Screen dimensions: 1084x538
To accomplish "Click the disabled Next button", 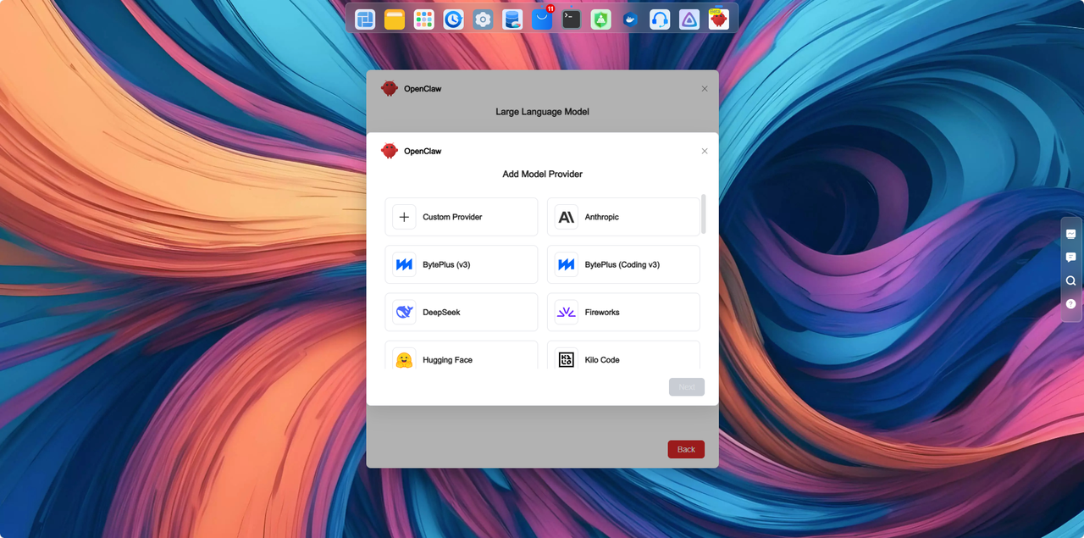I will (x=687, y=387).
